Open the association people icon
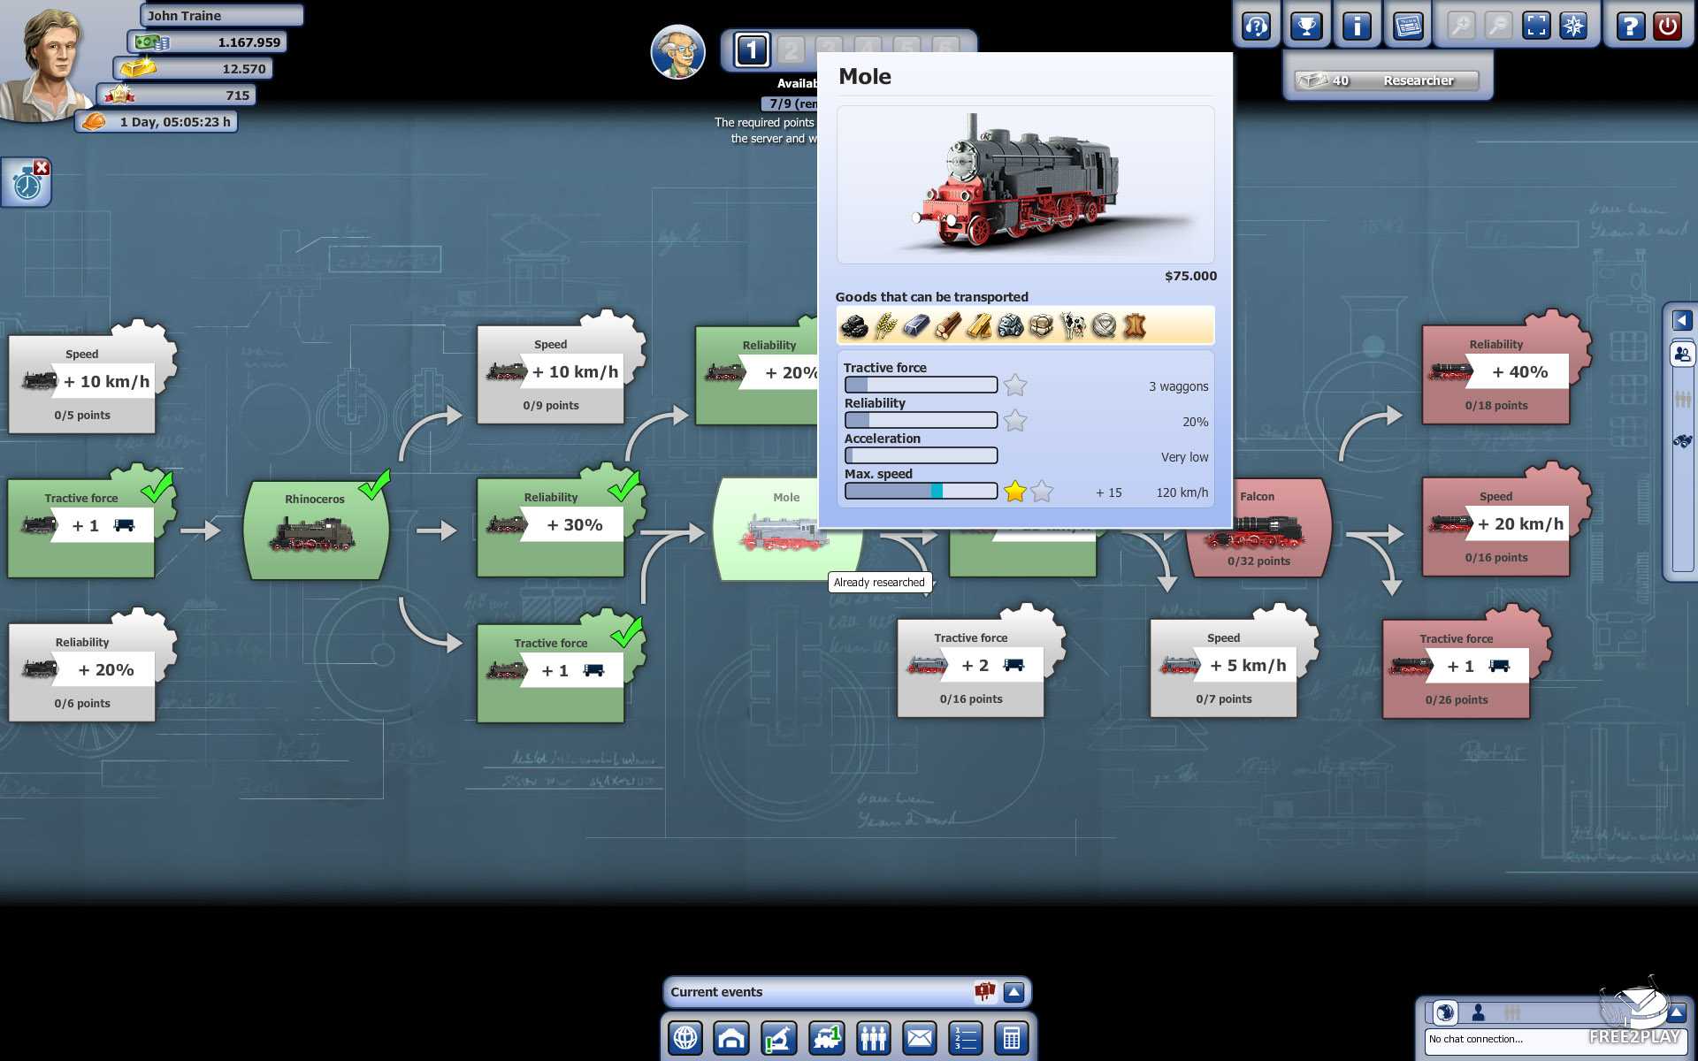The image size is (1698, 1061). [873, 1037]
